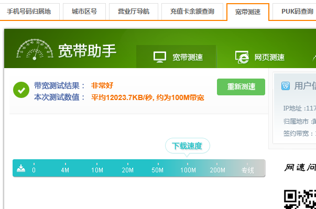The image size is (316, 209).
Task: Click the green checkmark result icon
Action: click(x=21, y=90)
